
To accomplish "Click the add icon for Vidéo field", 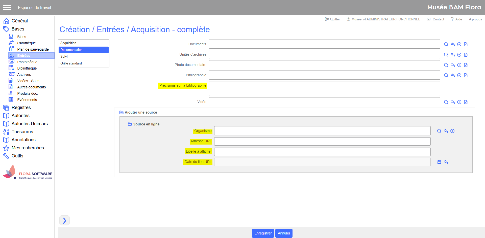I will [459, 102].
